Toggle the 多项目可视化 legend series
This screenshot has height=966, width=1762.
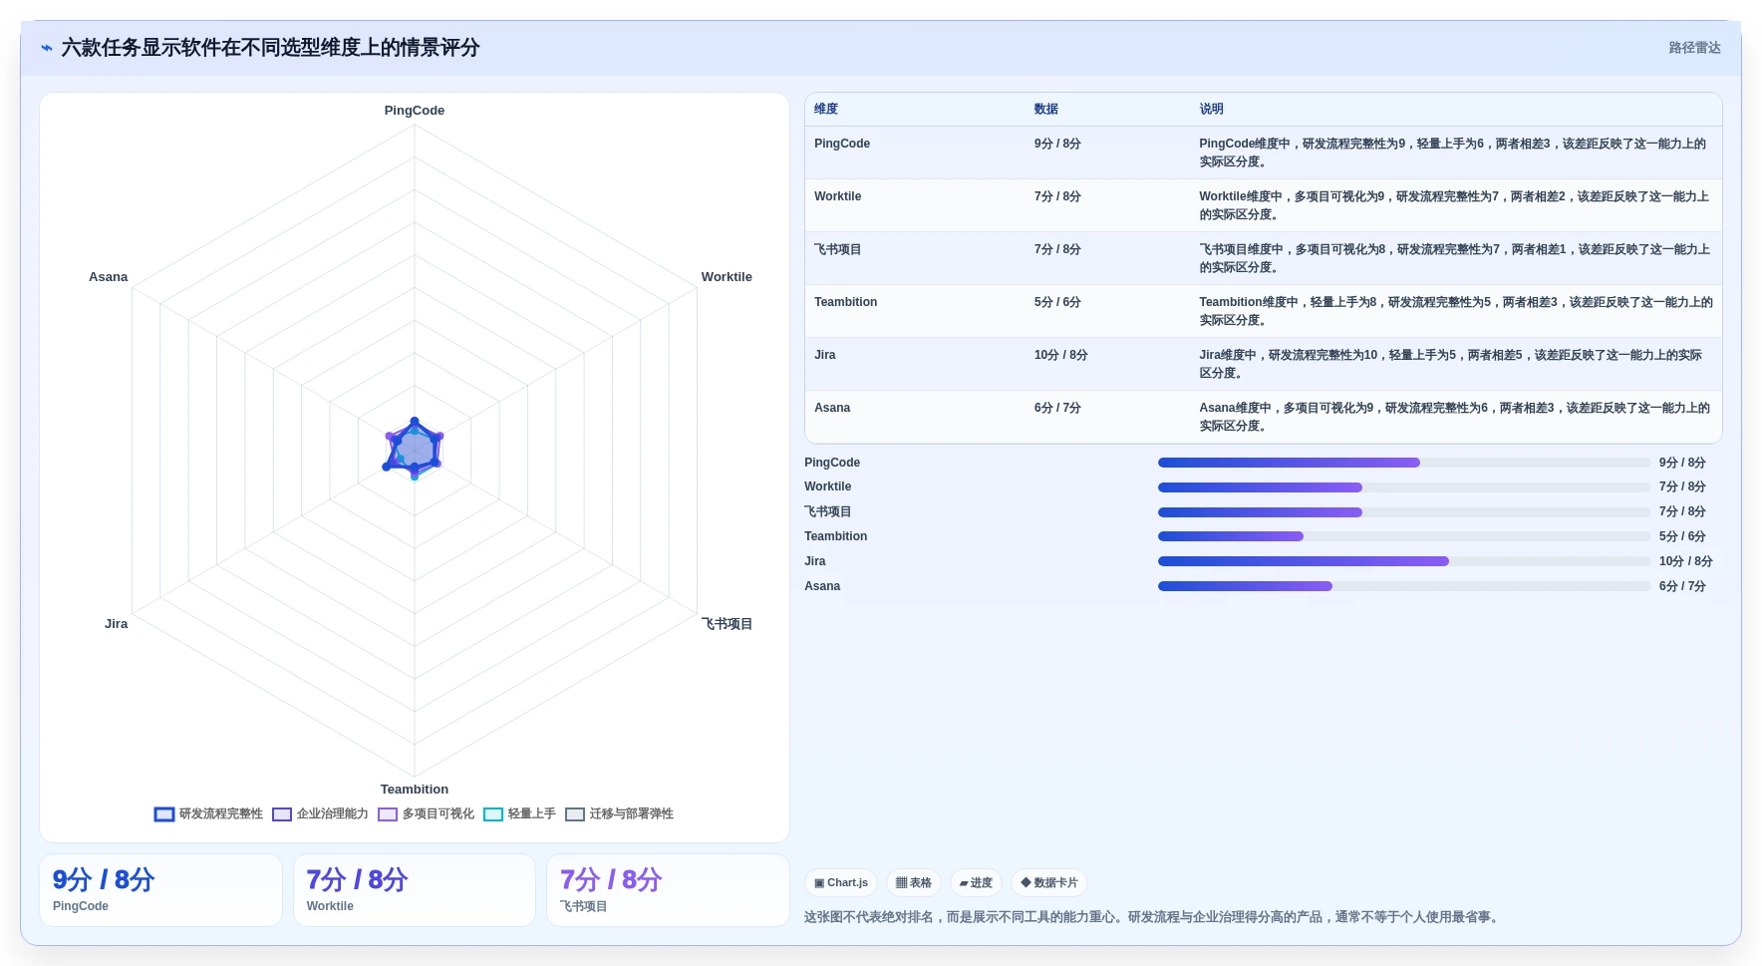point(426,814)
